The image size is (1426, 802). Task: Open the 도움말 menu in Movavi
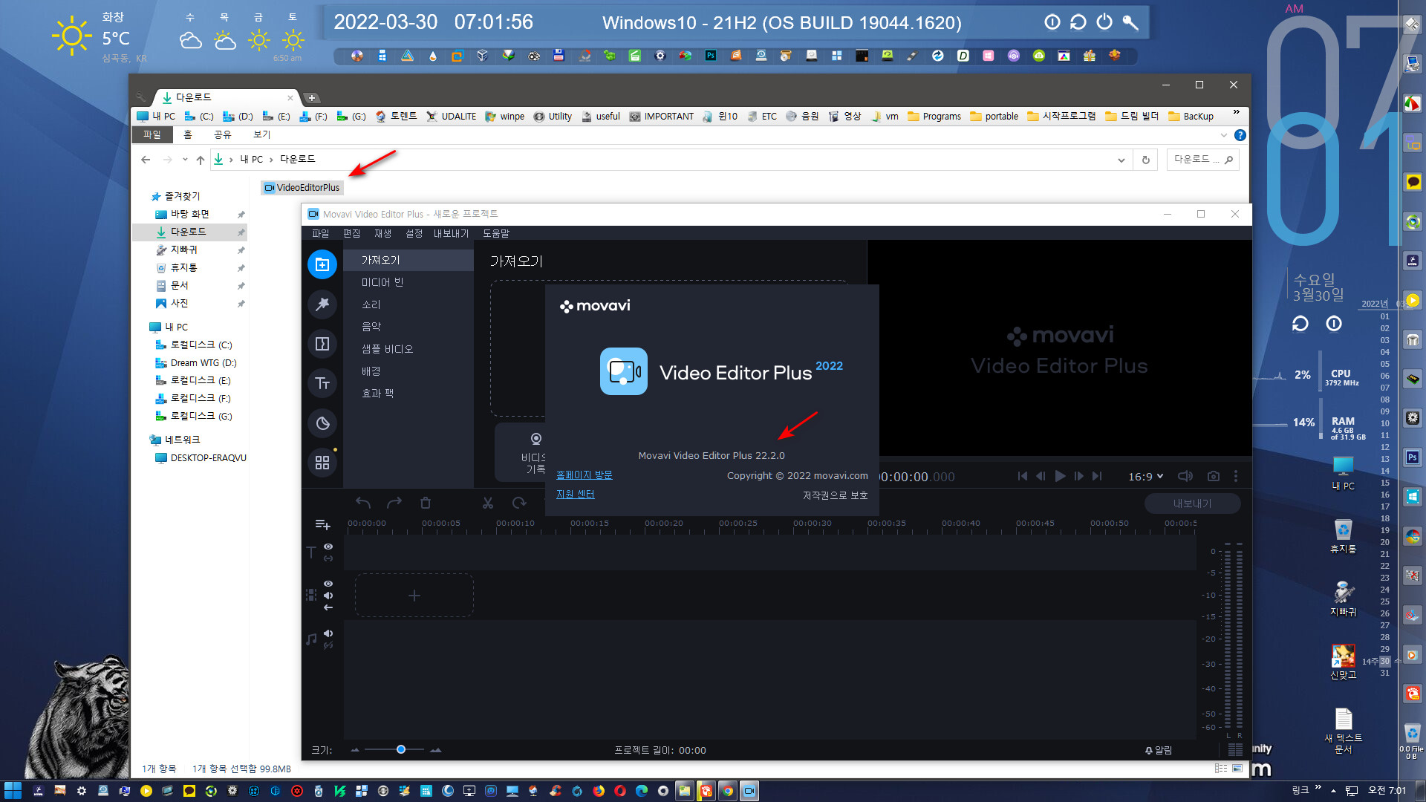point(496,233)
